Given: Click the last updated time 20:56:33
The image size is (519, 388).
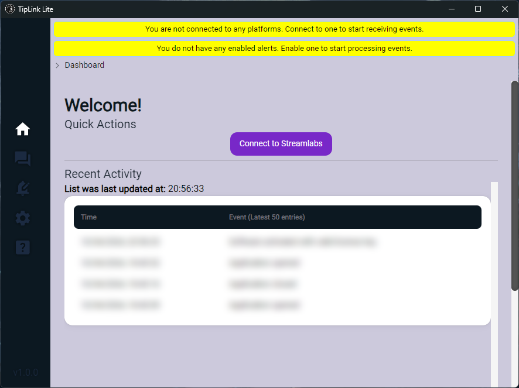Looking at the screenshot, I should pyautogui.click(x=186, y=189).
